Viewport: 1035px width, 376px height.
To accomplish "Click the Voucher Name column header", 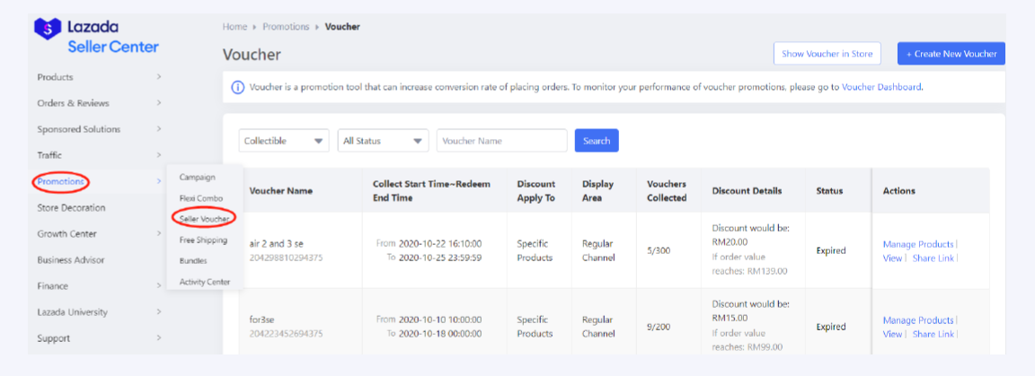I will coord(281,190).
